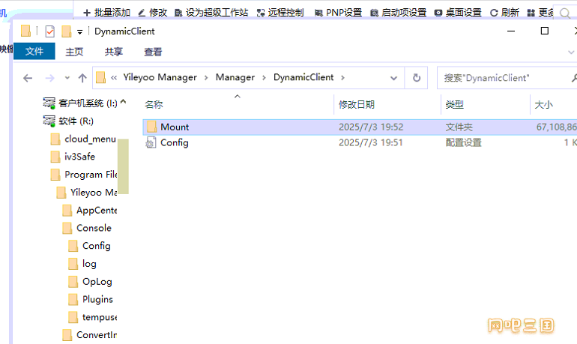Image resolution: width=577 pixels, height=344 pixels.
Task: Open Program Files folder in tree
Action: pos(84,175)
